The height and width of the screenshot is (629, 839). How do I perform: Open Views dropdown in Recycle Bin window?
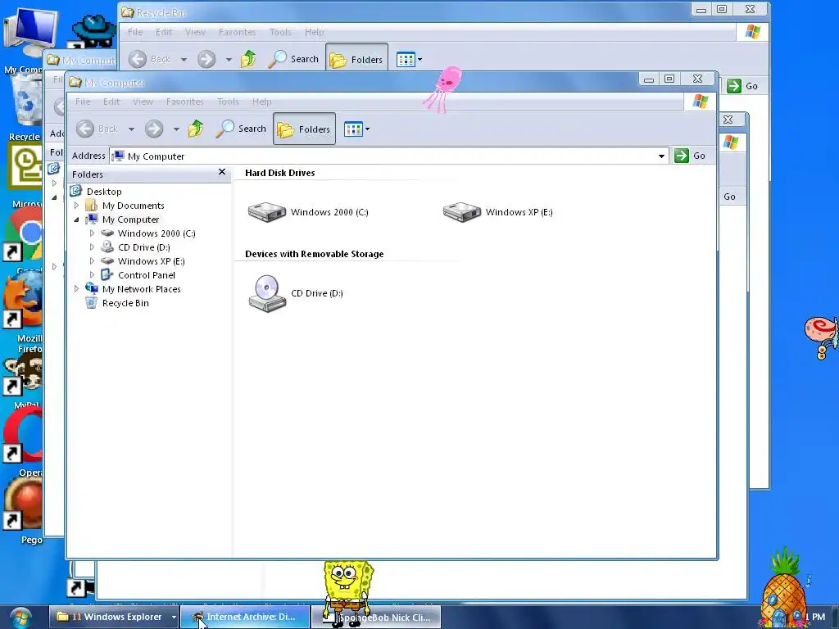pyautogui.click(x=410, y=59)
